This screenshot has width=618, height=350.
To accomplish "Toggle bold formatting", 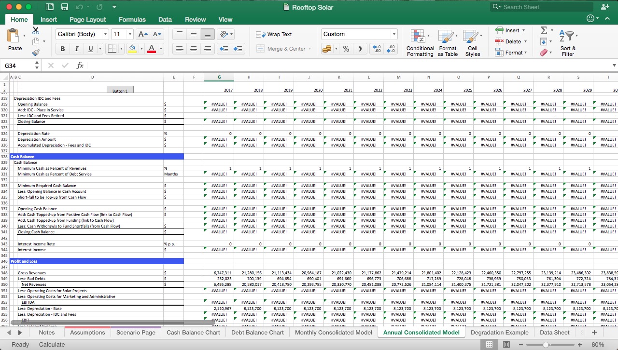I will (x=62, y=49).
